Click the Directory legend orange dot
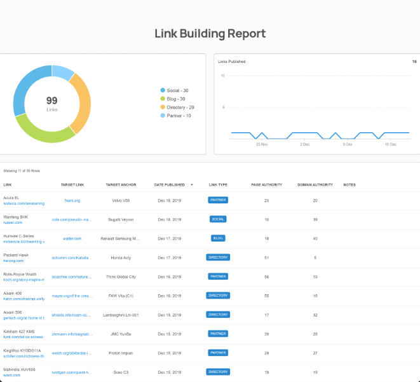The image size is (420, 382). (x=163, y=107)
